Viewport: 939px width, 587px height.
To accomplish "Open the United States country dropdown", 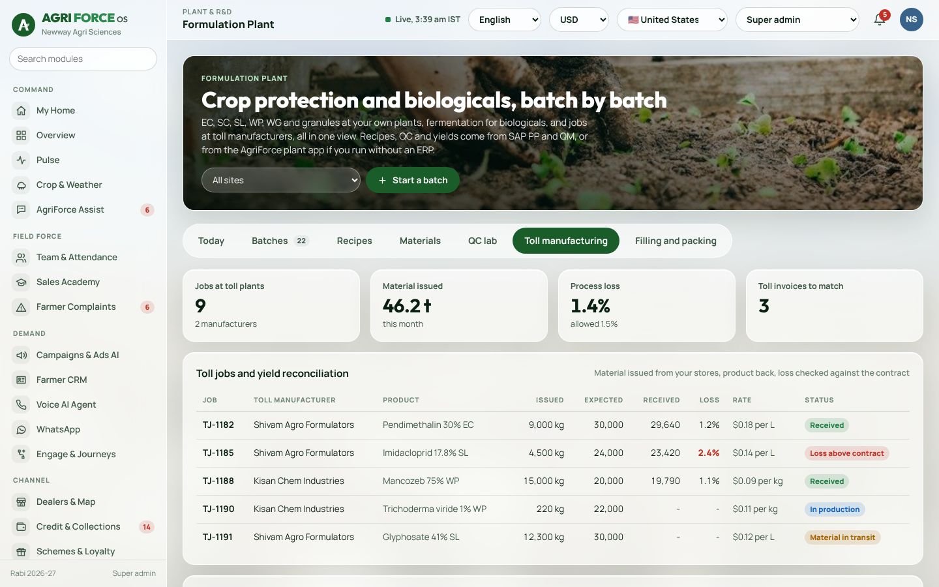I will pos(672,20).
